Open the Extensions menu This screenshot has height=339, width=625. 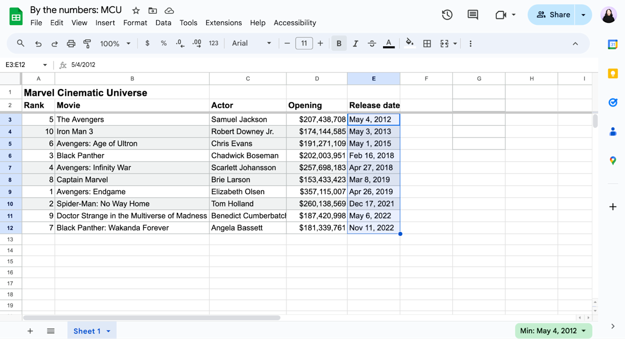click(x=224, y=23)
